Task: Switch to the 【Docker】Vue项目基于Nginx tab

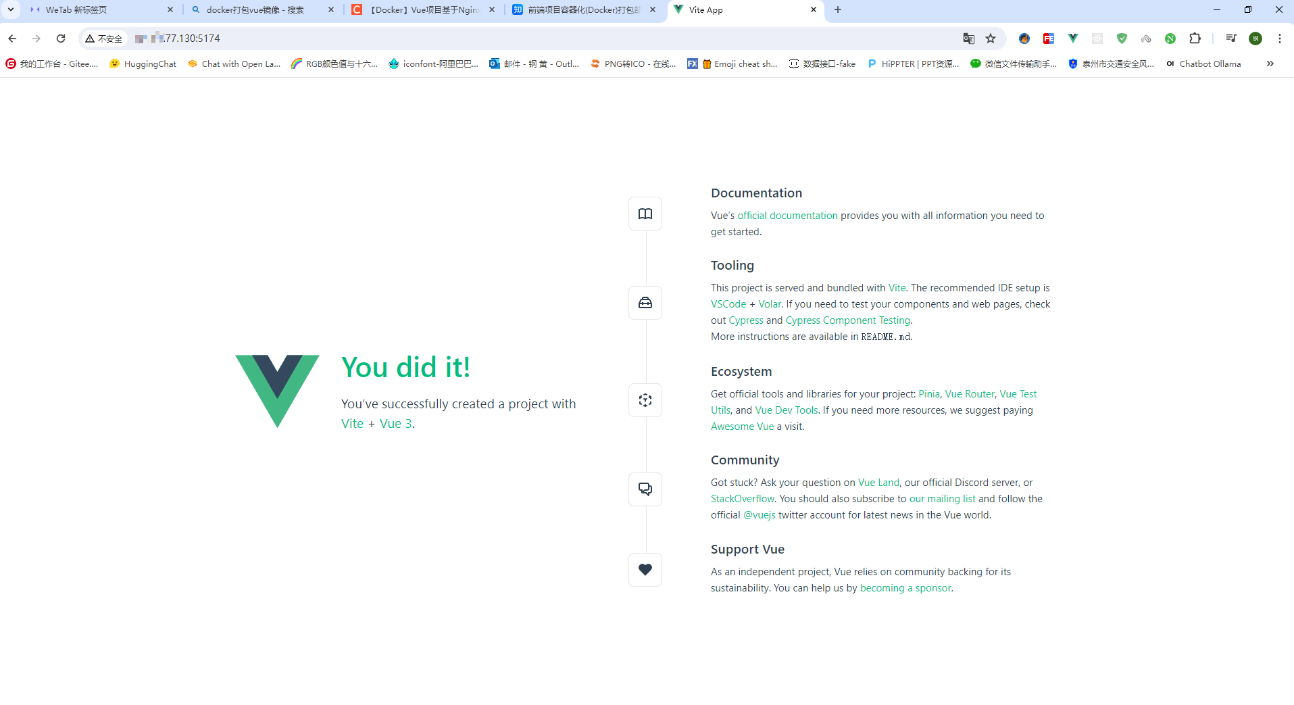Action: [x=424, y=9]
